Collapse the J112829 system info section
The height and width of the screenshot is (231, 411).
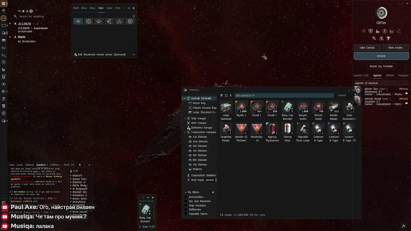pyautogui.click(x=10, y=24)
